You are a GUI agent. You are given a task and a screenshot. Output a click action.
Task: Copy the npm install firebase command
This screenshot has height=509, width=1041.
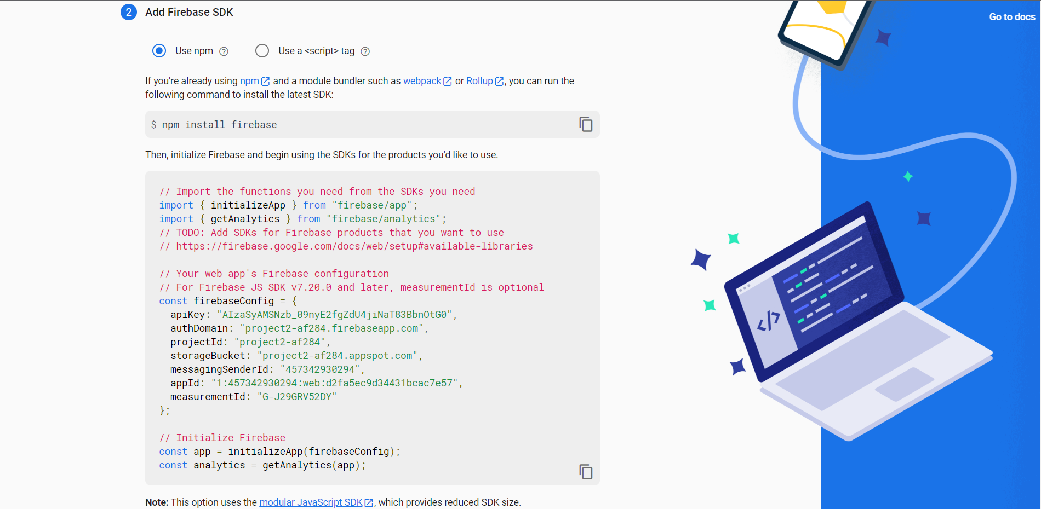click(x=586, y=125)
